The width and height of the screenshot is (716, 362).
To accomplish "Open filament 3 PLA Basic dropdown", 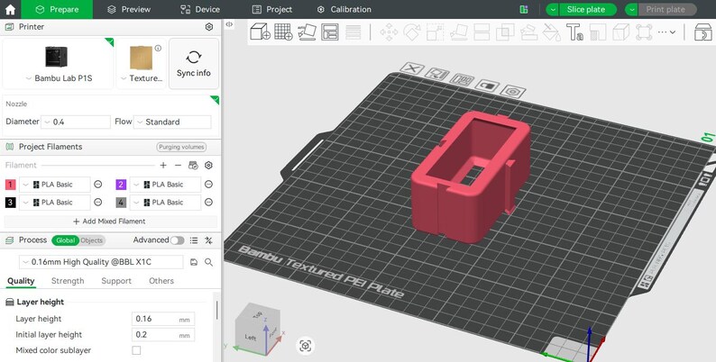I will [54, 202].
